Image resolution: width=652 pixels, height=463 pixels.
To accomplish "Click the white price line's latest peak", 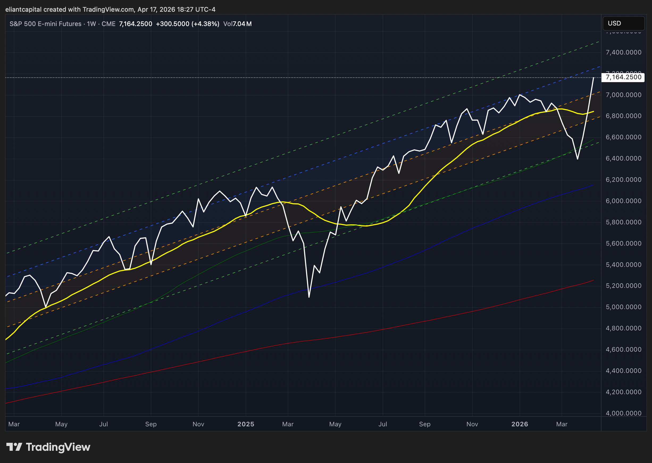I will [x=594, y=78].
